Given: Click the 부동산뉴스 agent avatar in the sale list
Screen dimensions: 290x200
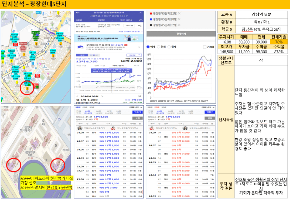Looking at the screenshot, I should pyautogui.click(x=80, y=128).
